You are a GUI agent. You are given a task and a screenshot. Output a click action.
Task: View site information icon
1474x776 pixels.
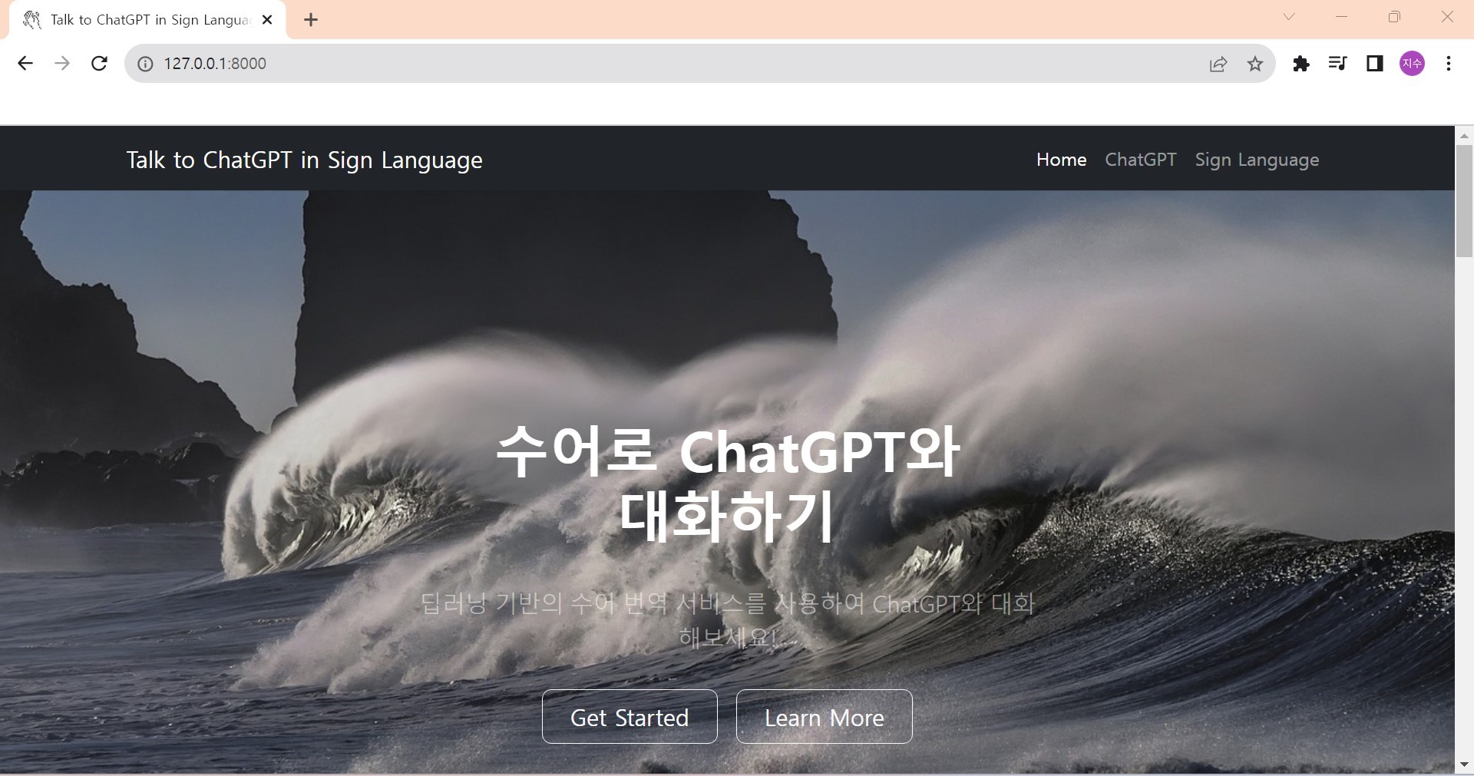click(145, 64)
